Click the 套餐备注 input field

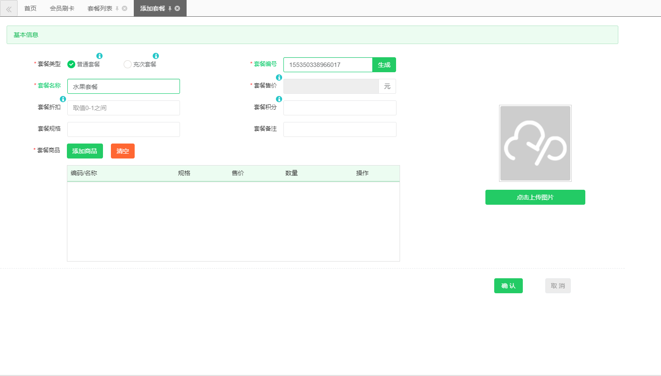click(340, 129)
